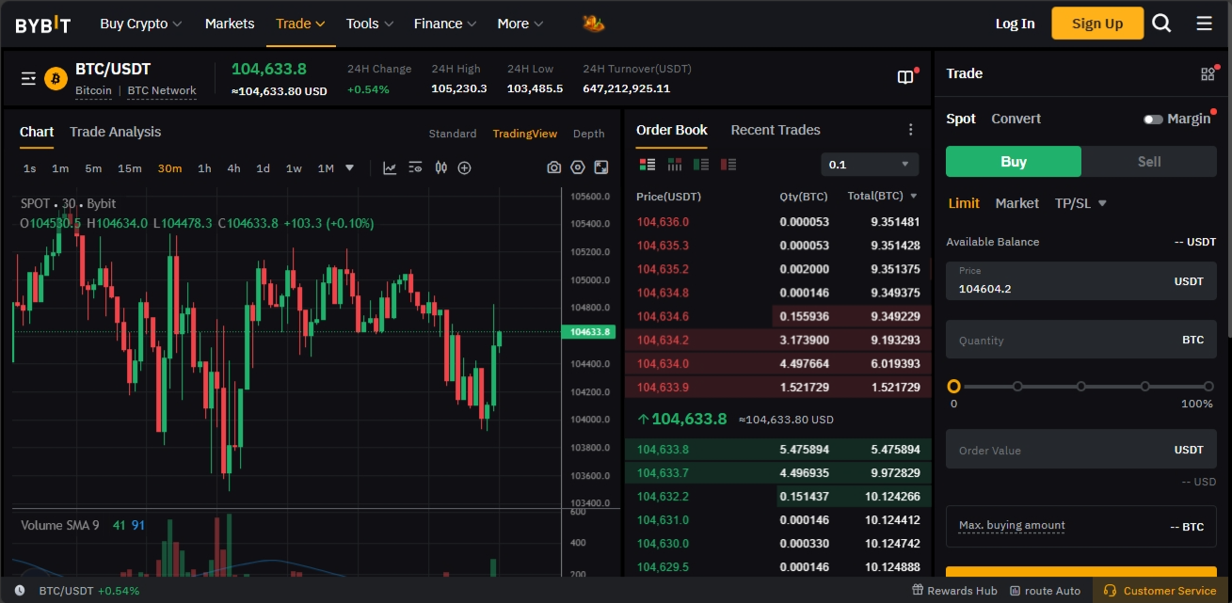
Task: Show only sell orders in order book
Action: tap(728, 165)
